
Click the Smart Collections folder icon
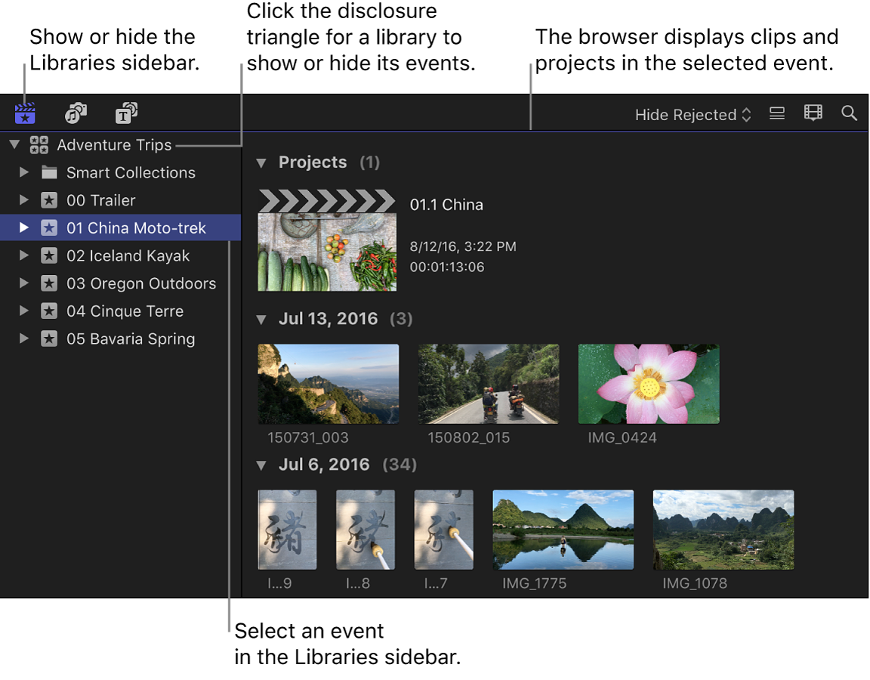pos(50,172)
